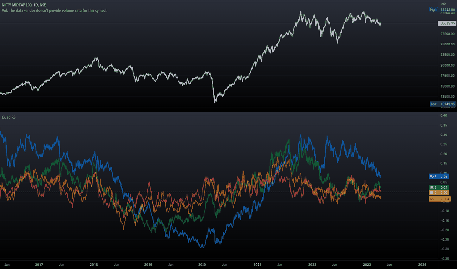
Task: Click the Jun label between 2020 and 2021
Action: pyautogui.click(x=224, y=265)
